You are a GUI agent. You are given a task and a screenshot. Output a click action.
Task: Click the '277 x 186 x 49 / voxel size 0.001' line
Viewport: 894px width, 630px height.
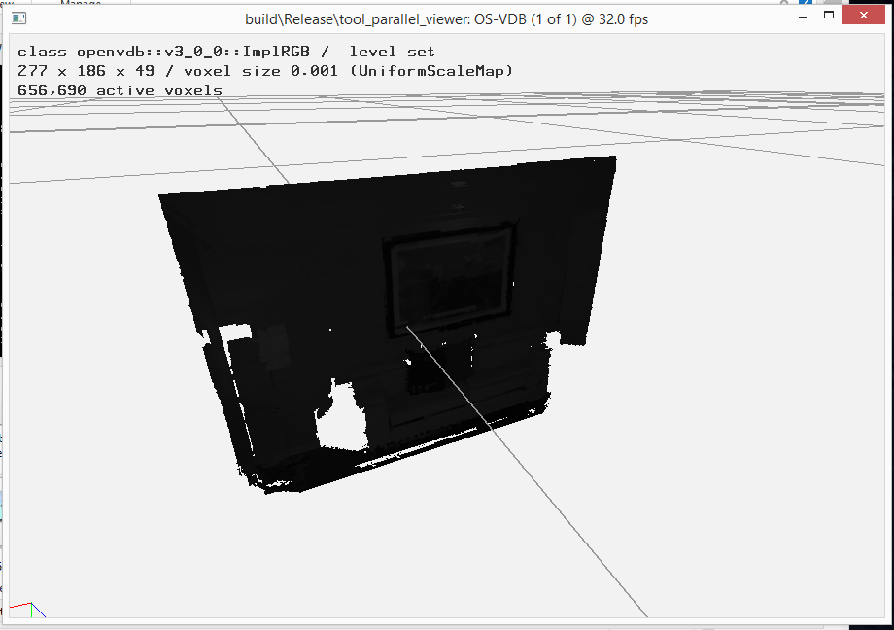point(265,71)
